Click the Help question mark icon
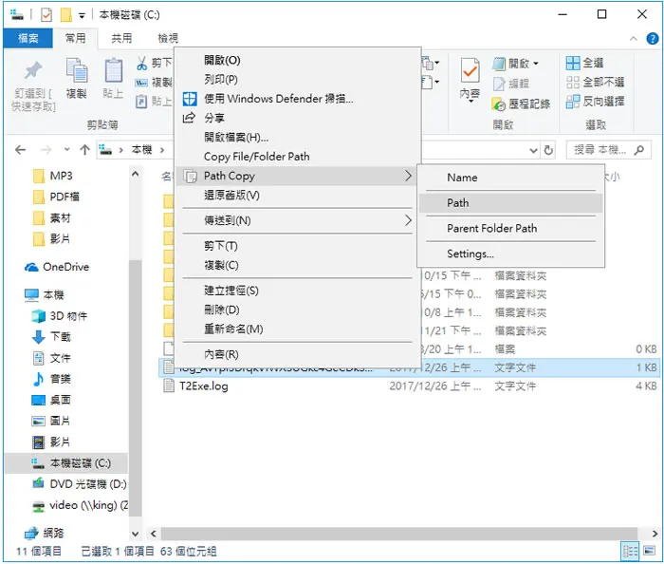 pos(653,39)
